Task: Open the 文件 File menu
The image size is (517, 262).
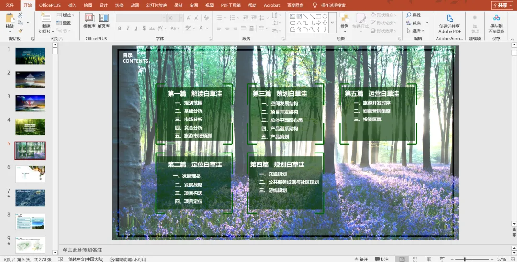Action: (10, 5)
